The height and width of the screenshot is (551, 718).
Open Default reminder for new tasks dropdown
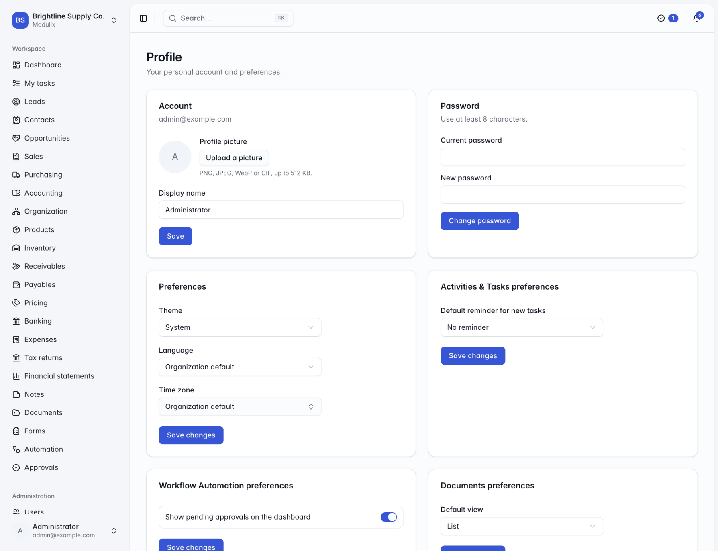[x=522, y=327]
